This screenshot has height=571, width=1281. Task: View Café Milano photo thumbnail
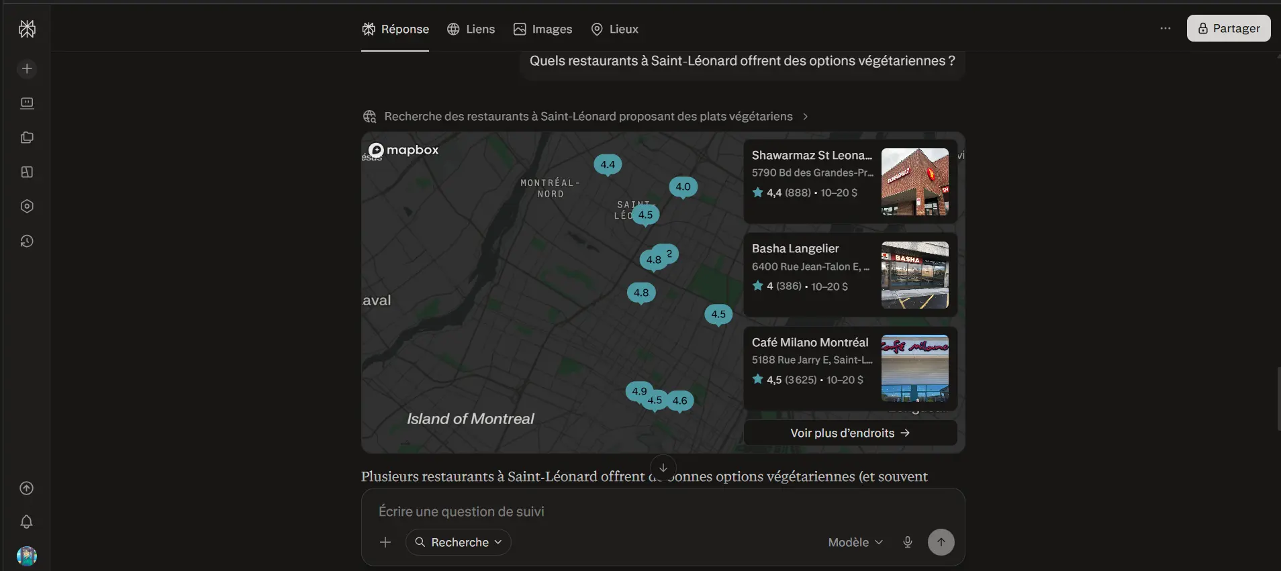pyautogui.click(x=914, y=368)
